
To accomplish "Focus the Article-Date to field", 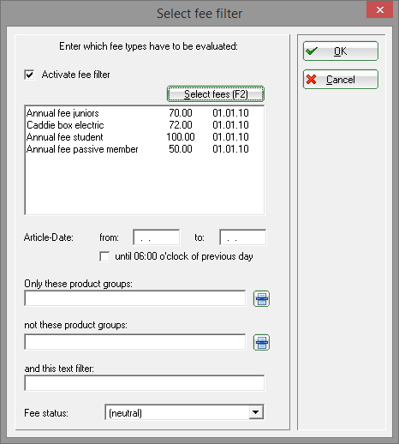I will click(x=243, y=237).
